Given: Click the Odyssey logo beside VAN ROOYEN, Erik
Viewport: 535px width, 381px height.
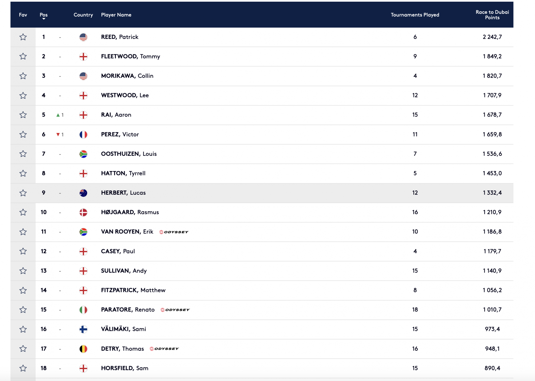Looking at the screenshot, I should pyautogui.click(x=174, y=232).
